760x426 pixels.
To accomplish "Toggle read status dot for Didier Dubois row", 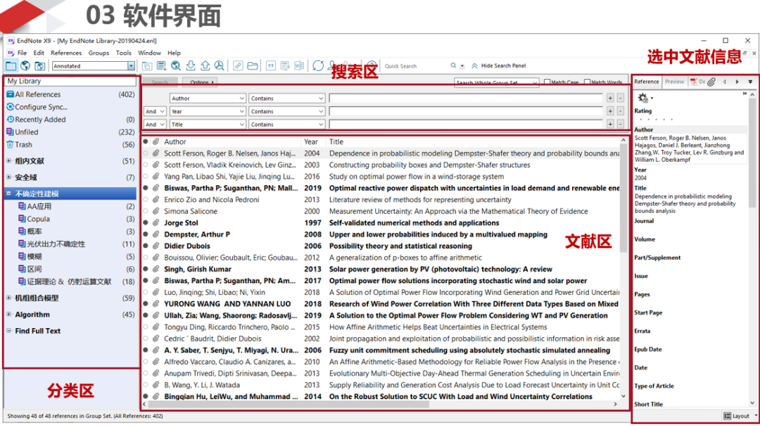I will coord(146,246).
